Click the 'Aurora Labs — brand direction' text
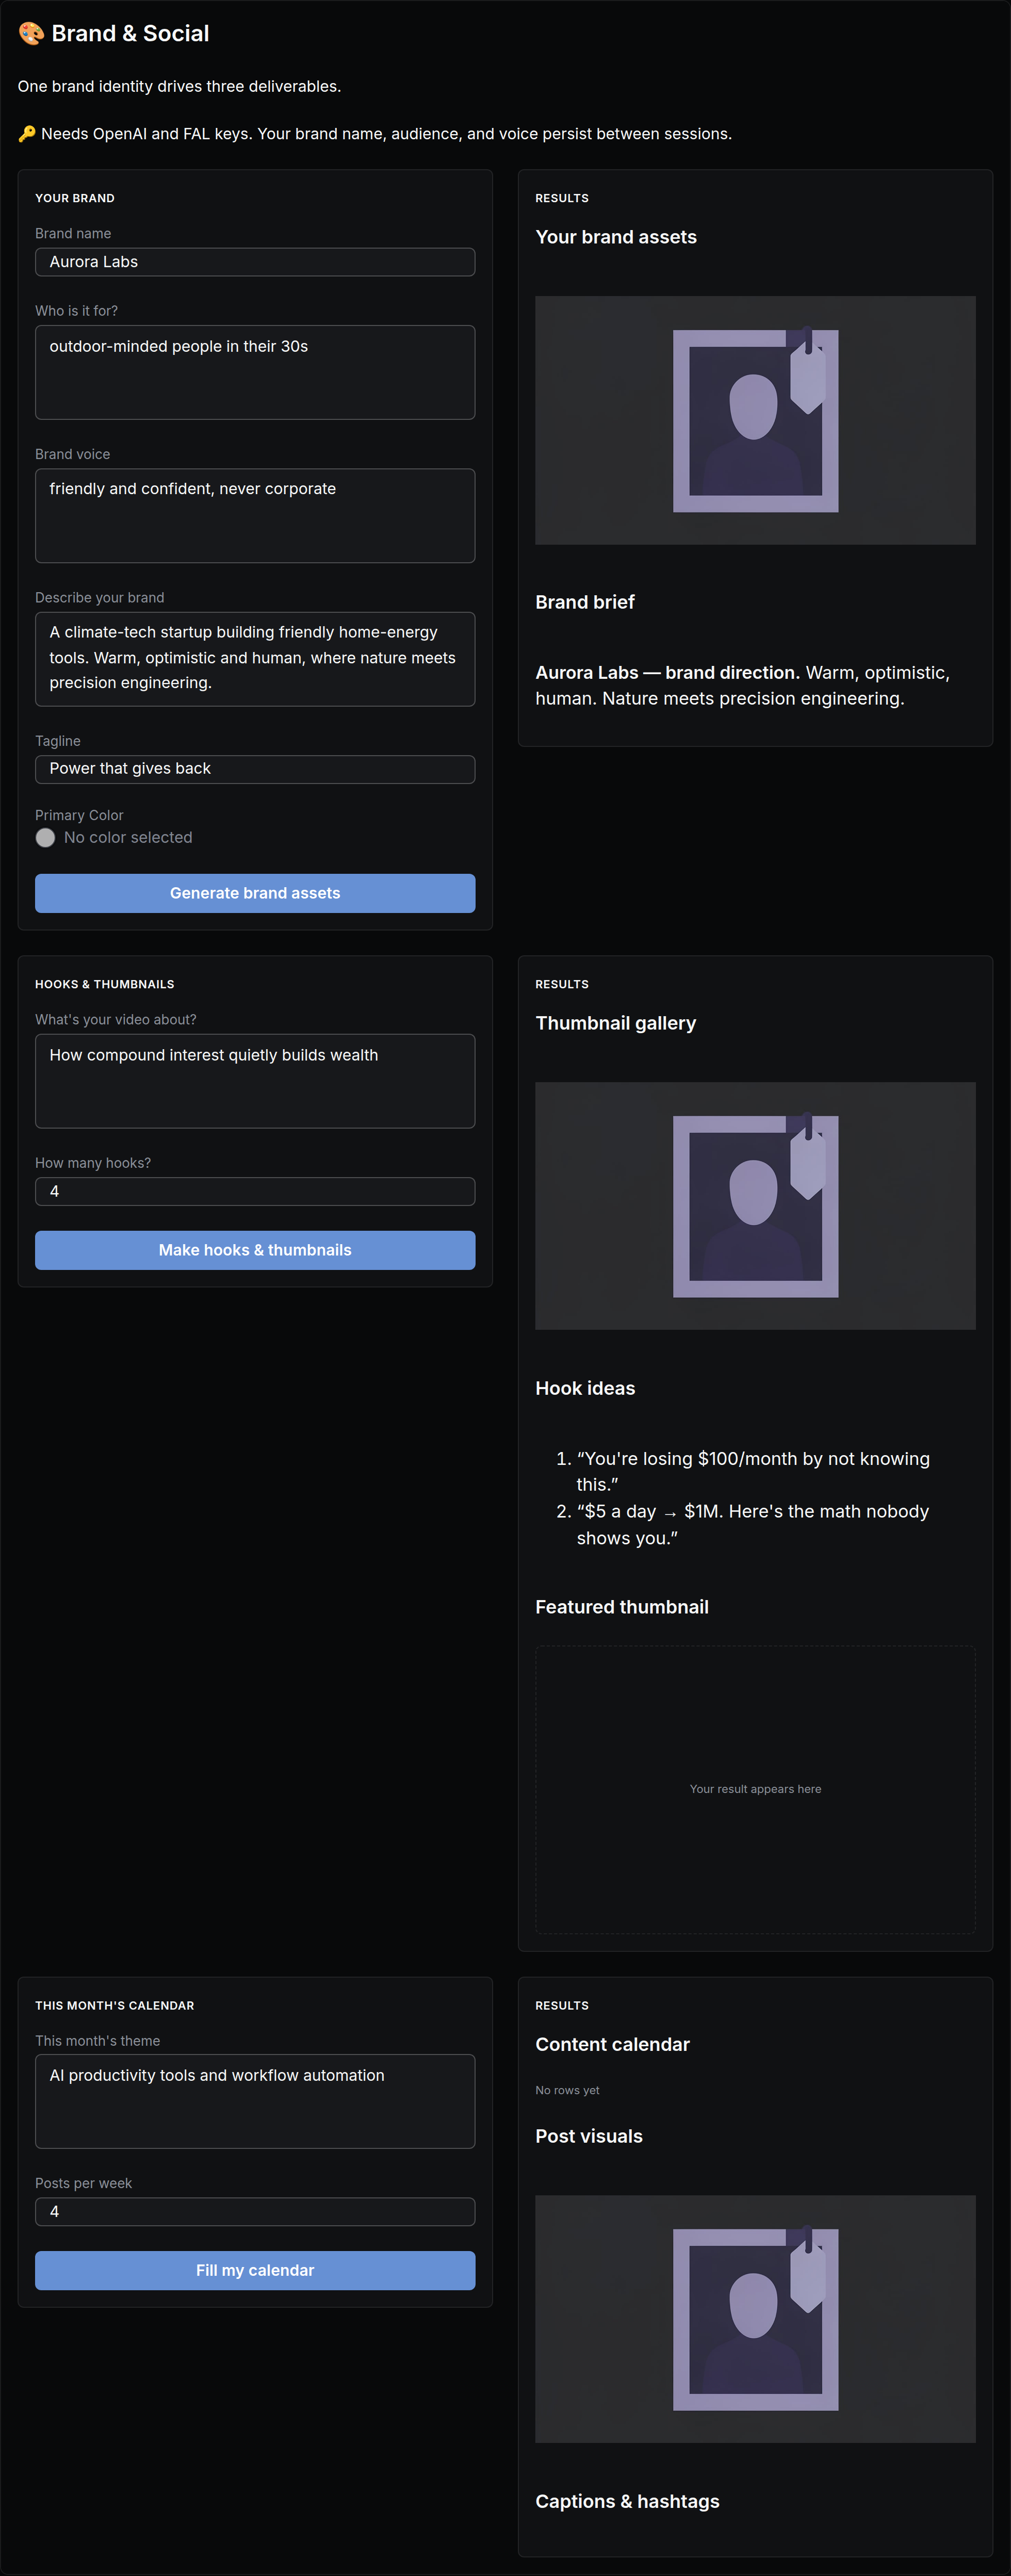The image size is (1011, 2576). click(667, 673)
